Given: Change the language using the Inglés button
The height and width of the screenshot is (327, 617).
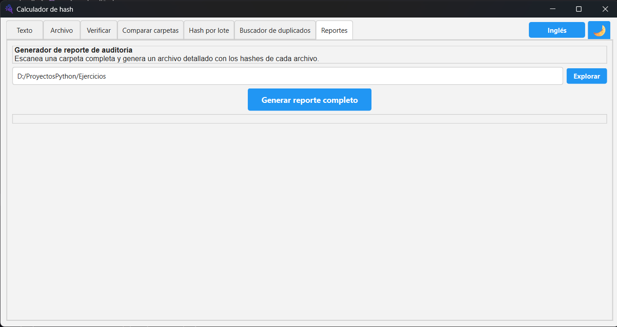Looking at the screenshot, I should pyautogui.click(x=557, y=31).
